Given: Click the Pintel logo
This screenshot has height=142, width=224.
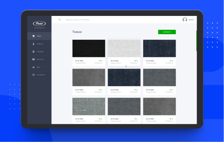Looking at the screenshot, I should point(39,24).
